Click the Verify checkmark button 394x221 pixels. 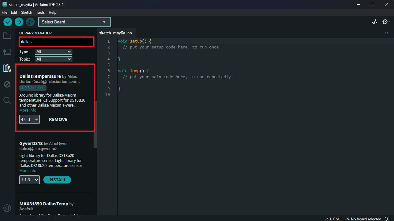[8, 22]
